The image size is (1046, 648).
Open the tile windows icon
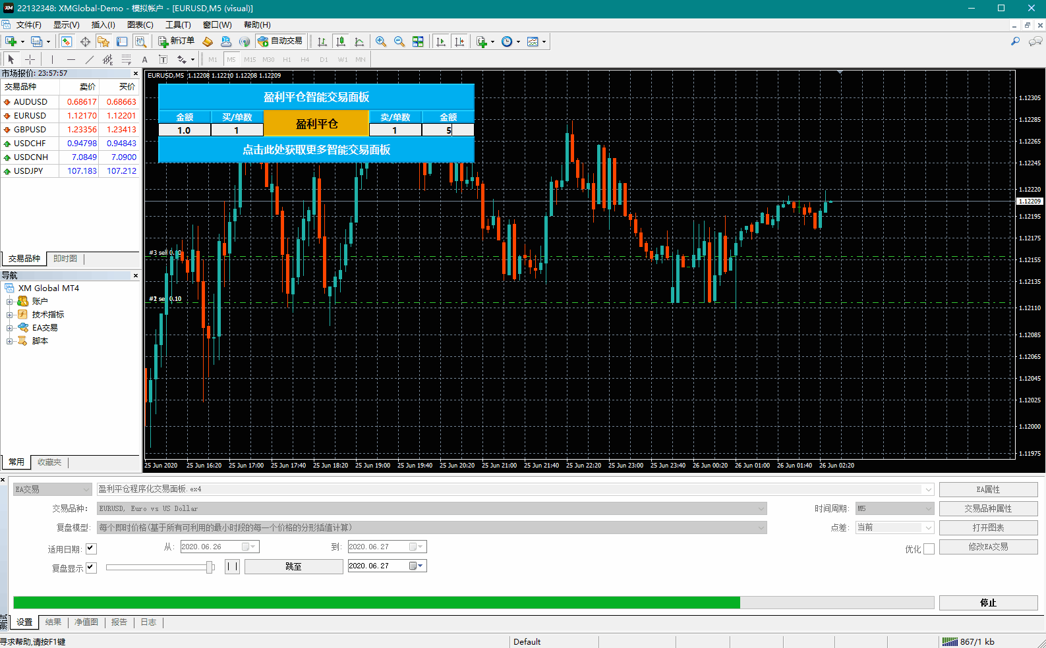(x=418, y=41)
